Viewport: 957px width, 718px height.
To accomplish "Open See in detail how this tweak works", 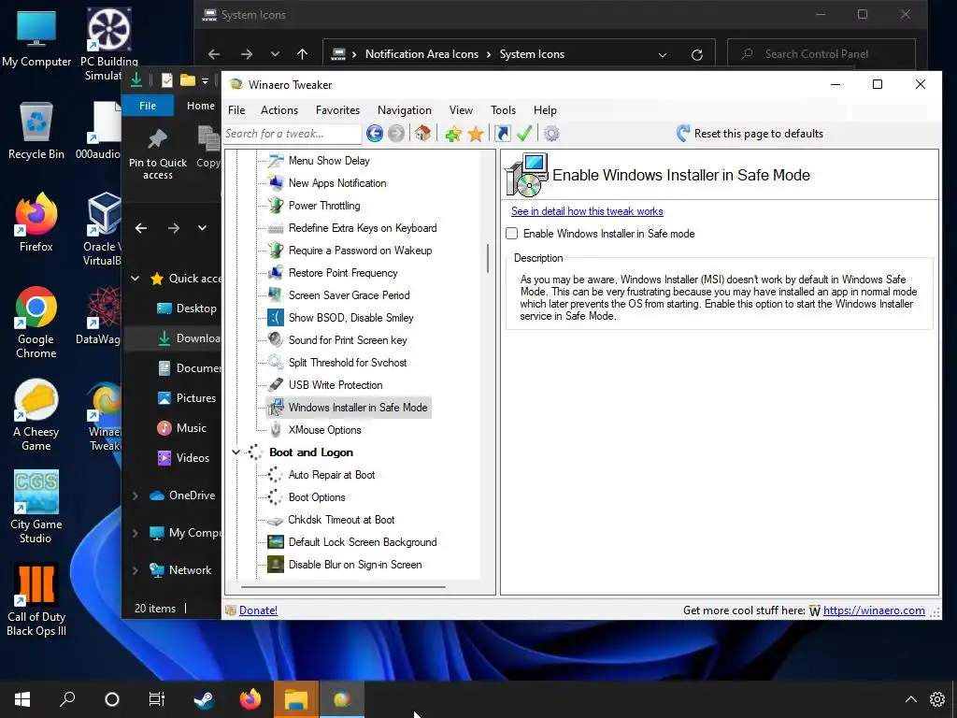I will [x=587, y=211].
